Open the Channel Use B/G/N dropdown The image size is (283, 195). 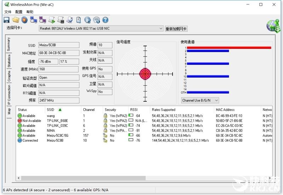coord(200,100)
